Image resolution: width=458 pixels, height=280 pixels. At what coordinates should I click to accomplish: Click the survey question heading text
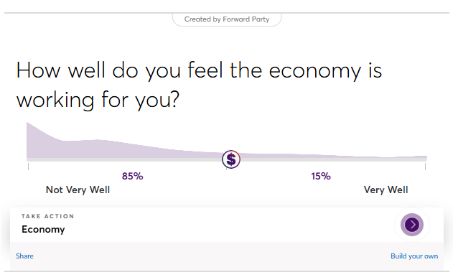point(199,85)
